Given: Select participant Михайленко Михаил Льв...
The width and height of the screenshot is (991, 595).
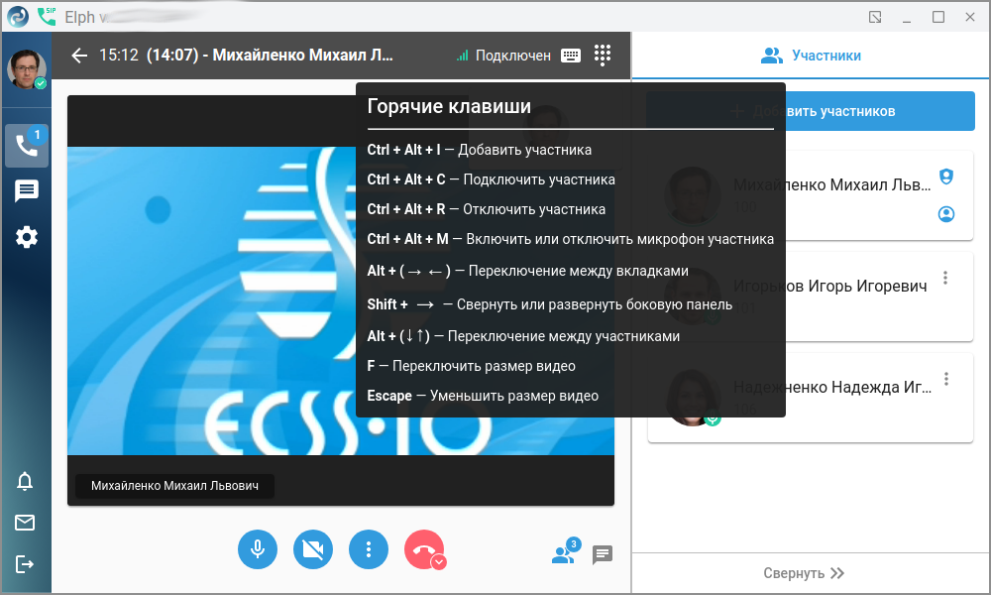Looking at the screenshot, I should point(811,195).
